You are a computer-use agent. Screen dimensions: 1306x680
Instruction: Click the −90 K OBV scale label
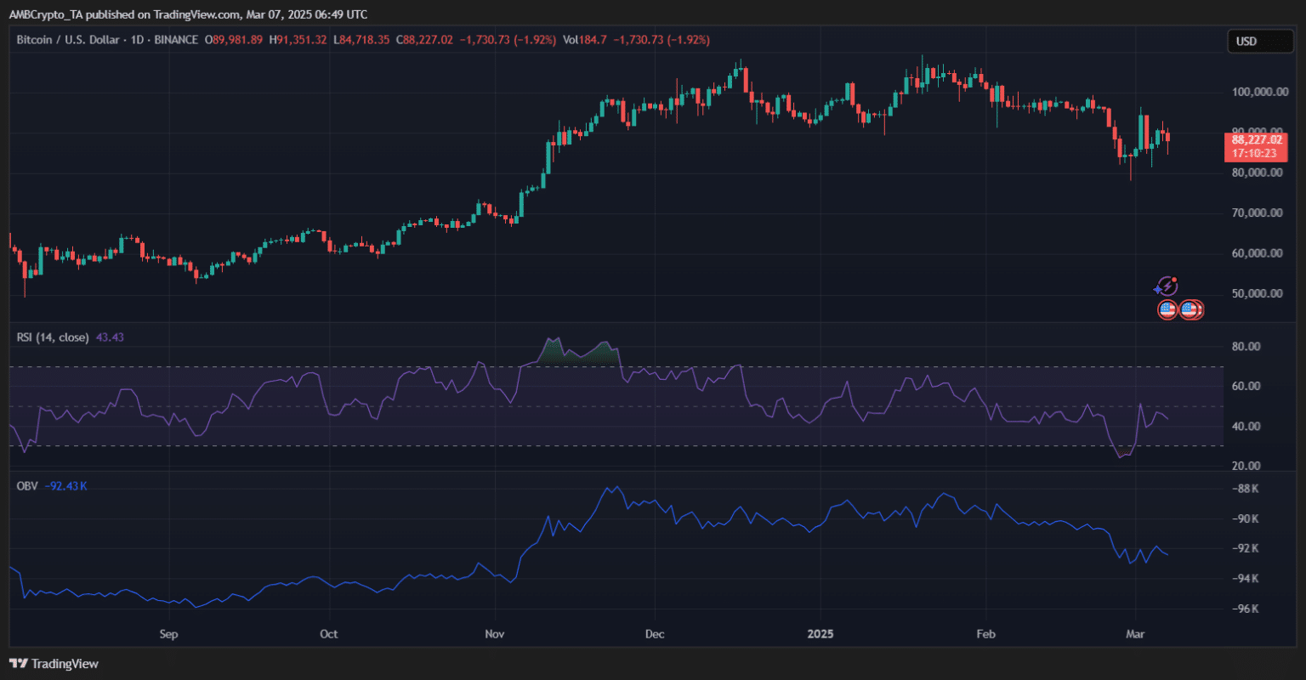coord(1244,518)
